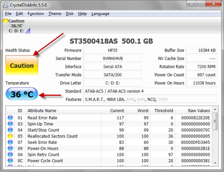
Task: Click the NCQ feature label
Action: click(x=152, y=99)
